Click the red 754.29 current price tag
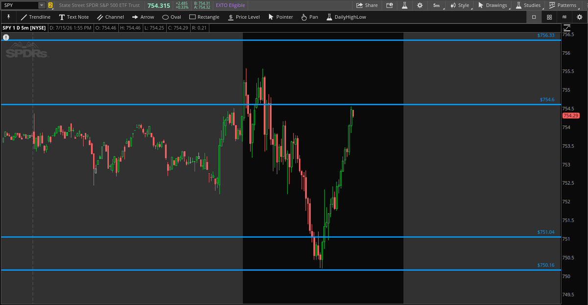This screenshot has height=305, width=588. [571, 116]
